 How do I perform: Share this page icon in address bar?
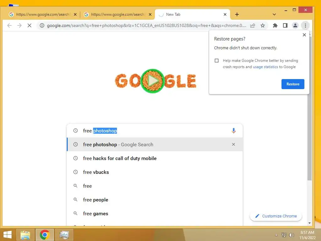point(253,25)
